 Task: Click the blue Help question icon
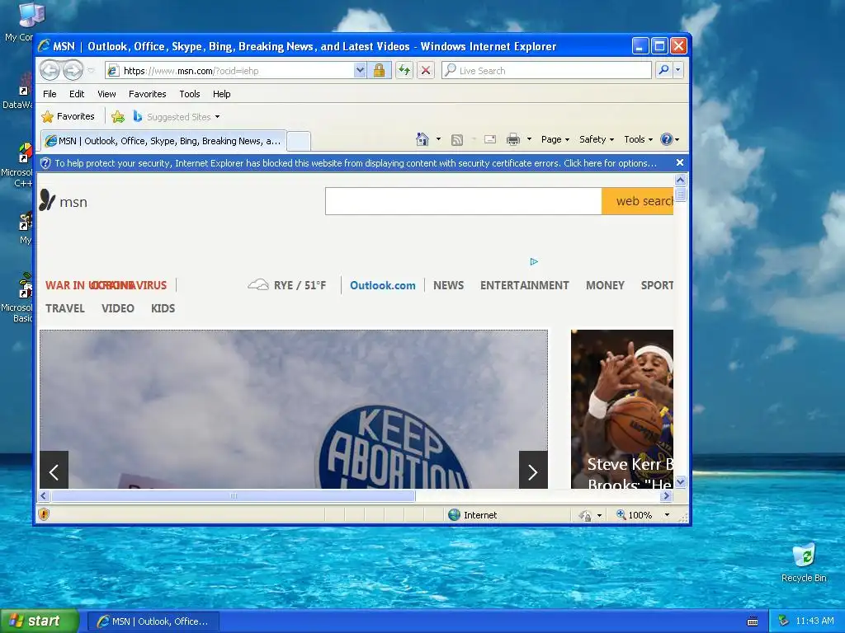[667, 139]
